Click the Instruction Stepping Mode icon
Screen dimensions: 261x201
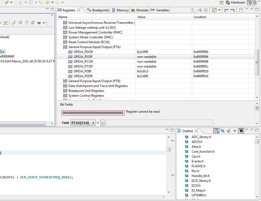tap(5, 23)
